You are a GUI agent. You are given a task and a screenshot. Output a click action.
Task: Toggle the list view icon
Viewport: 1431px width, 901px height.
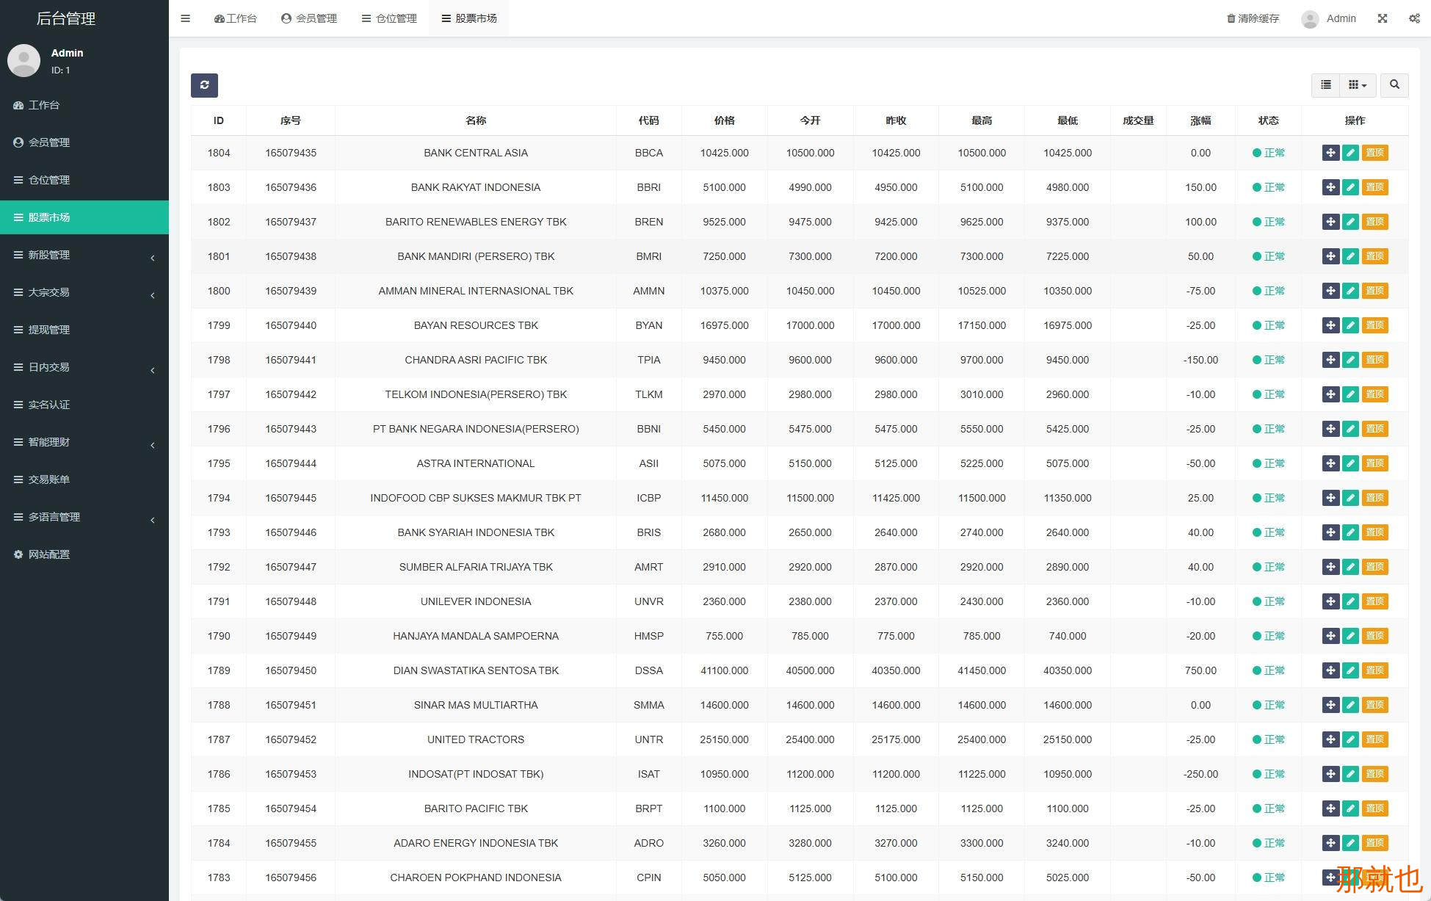pyautogui.click(x=1325, y=85)
